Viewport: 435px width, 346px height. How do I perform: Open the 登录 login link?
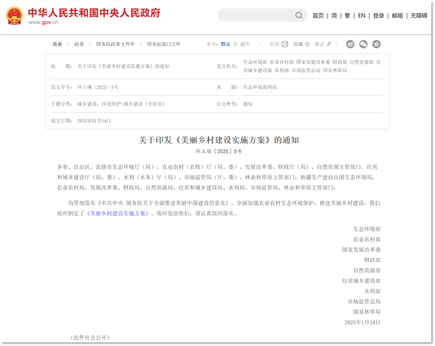378,16
